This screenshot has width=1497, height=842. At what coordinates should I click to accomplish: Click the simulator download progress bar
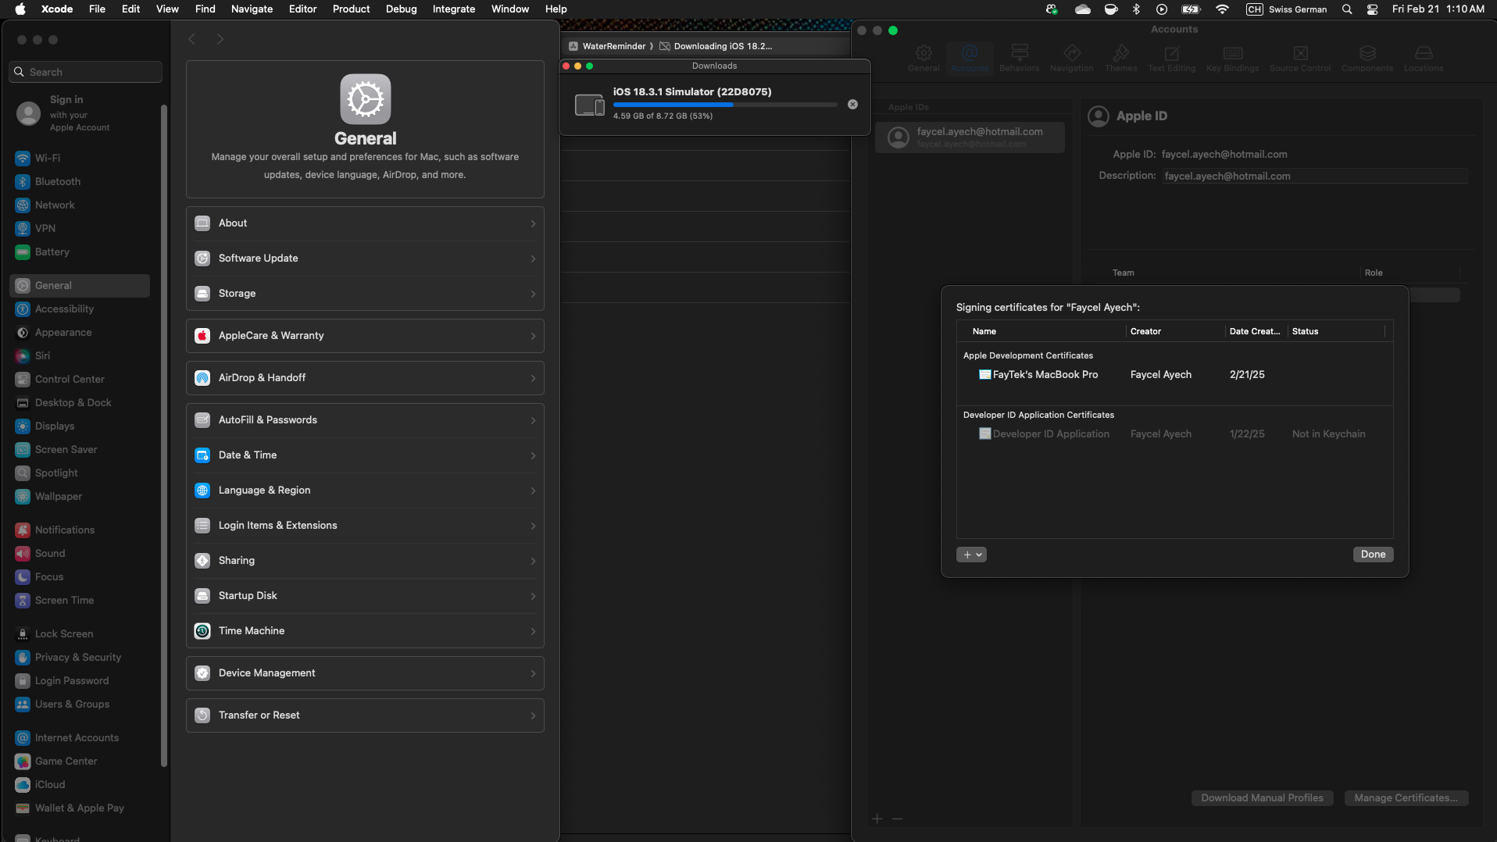click(x=724, y=105)
